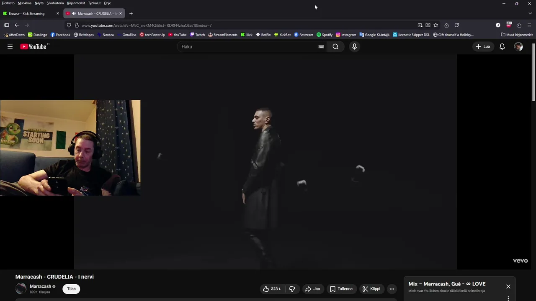Viewport: 536px width, 301px height.
Task: Open the AfterDawn bookmark
Action: [14, 35]
